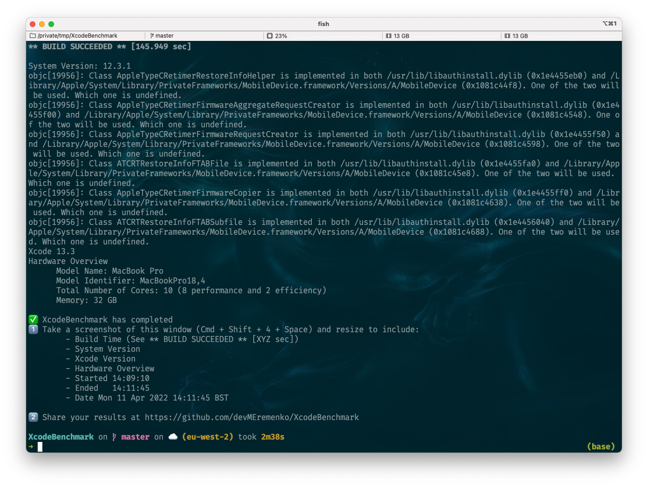Click the green checkmark next to XcodeBenchmark has completed

point(33,319)
